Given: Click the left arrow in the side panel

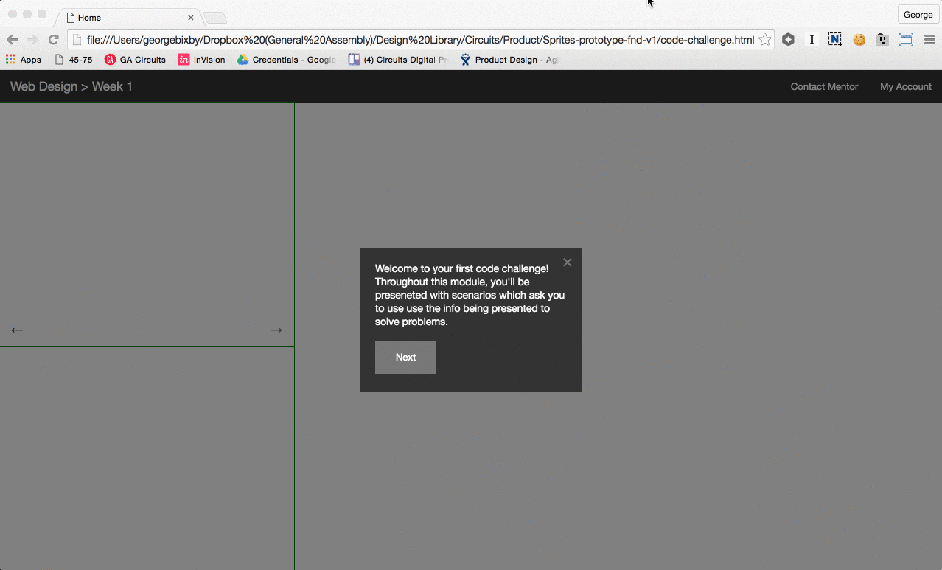Looking at the screenshot, I should click(x=17, y=330).
